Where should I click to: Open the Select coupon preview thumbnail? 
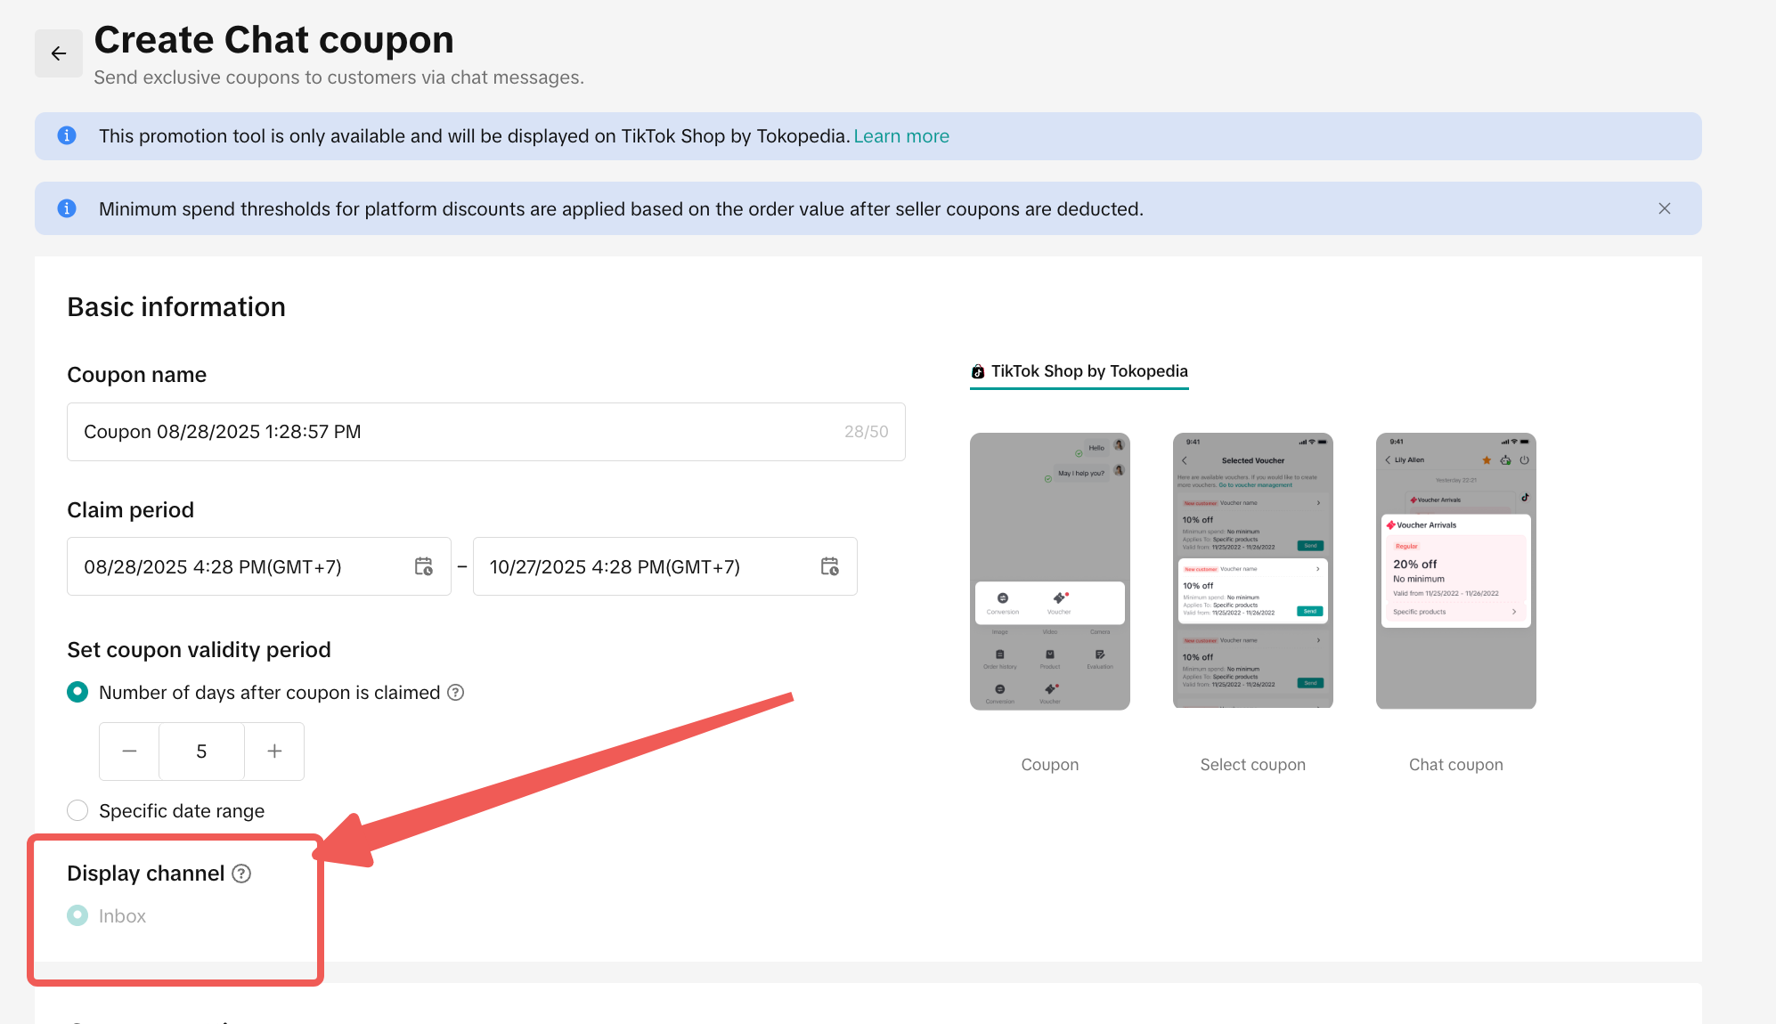point(1252,571)
